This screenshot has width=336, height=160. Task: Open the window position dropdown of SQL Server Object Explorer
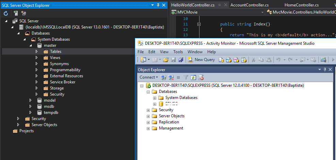point(153,5)
